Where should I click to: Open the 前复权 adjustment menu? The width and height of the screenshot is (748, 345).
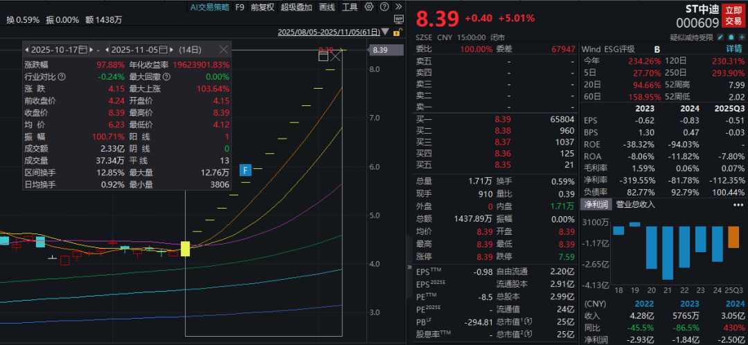[262, 8]
